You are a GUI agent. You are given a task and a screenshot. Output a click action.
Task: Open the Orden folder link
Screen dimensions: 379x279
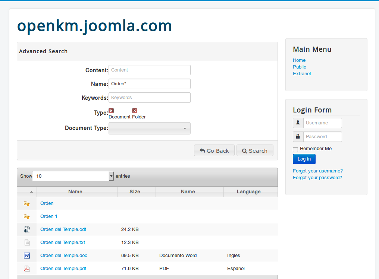tap(47, 203)
